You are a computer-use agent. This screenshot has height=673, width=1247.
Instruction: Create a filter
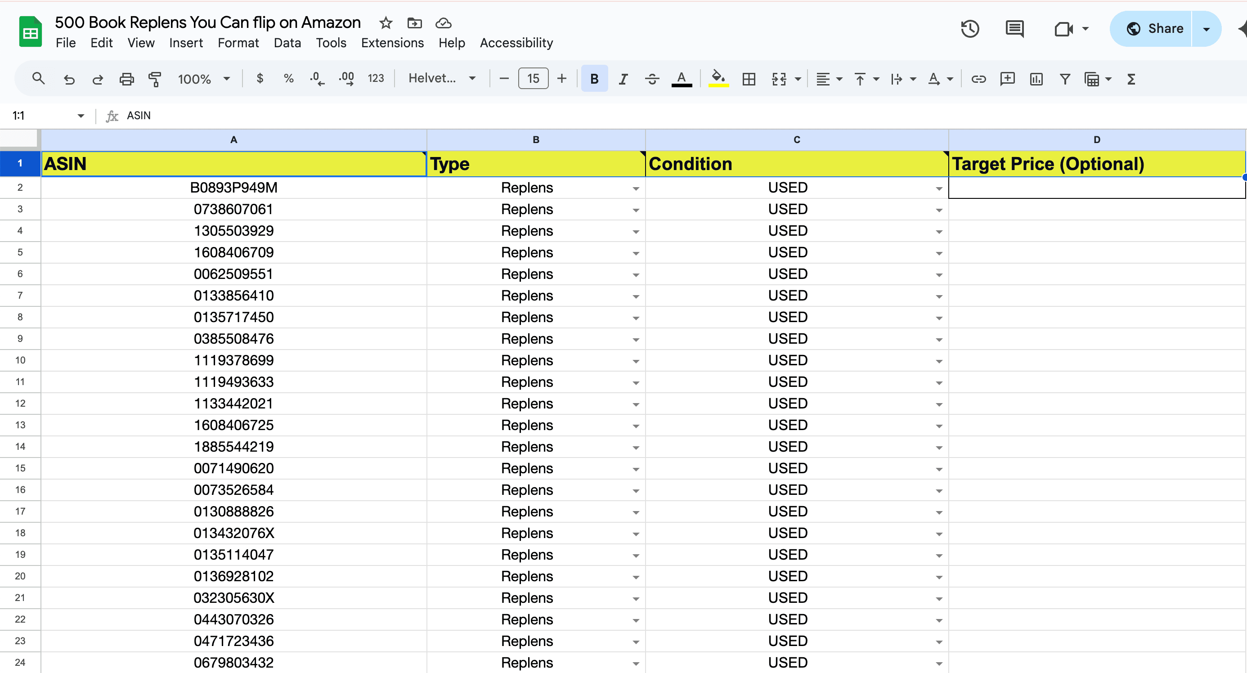pyautogui.click(x=1064, y=78)
